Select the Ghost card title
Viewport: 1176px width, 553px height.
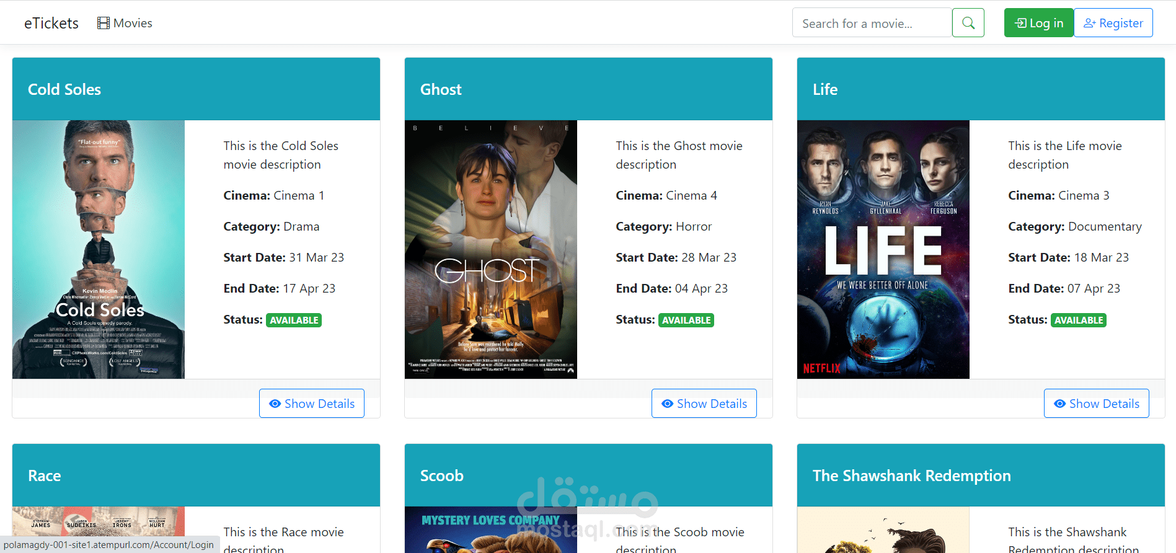[x=441, y=89]
